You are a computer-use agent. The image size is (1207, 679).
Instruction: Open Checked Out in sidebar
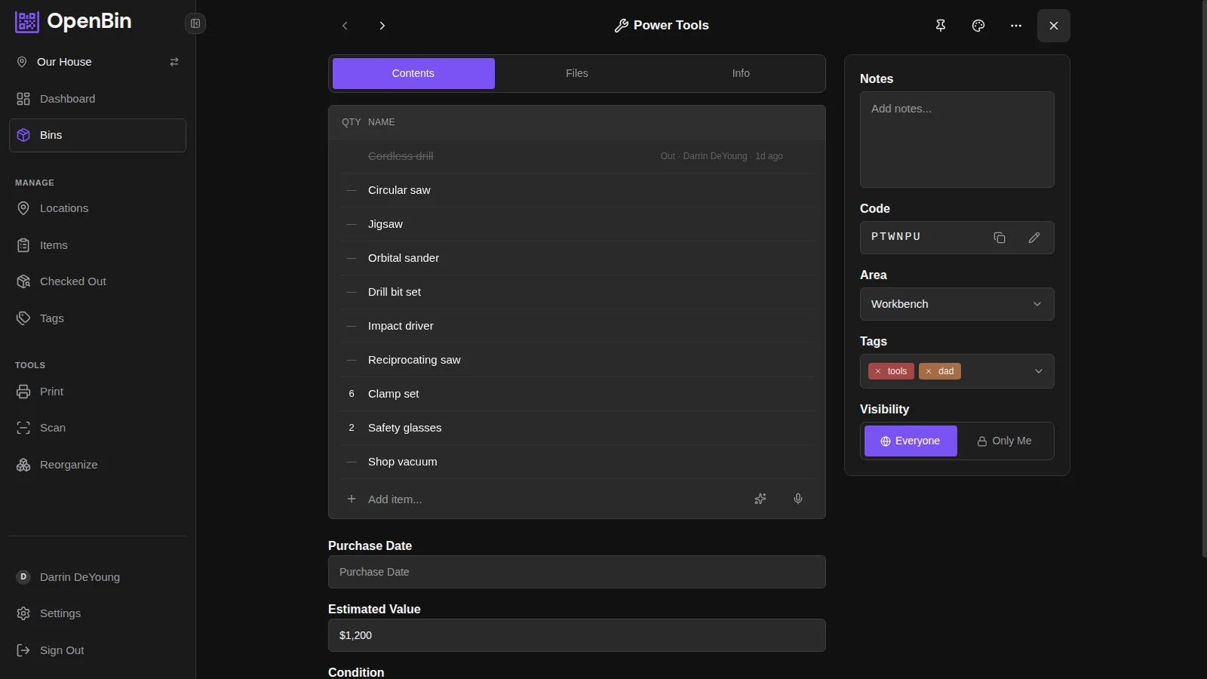pyautogui.click(x=72, y=281)
